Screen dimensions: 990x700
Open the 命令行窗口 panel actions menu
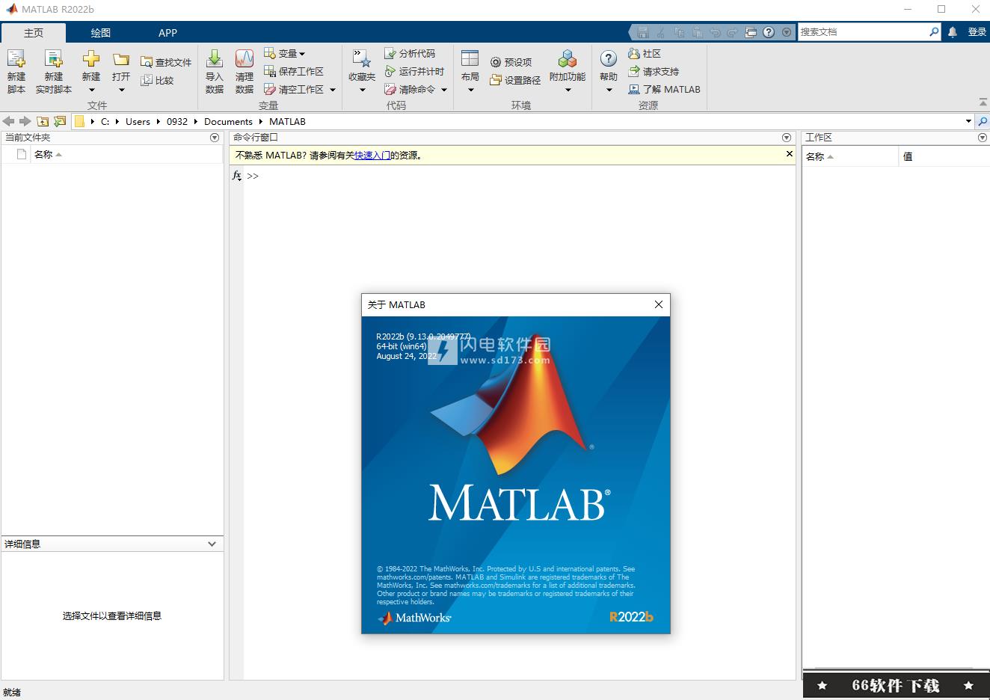click(x=787, y=138)
